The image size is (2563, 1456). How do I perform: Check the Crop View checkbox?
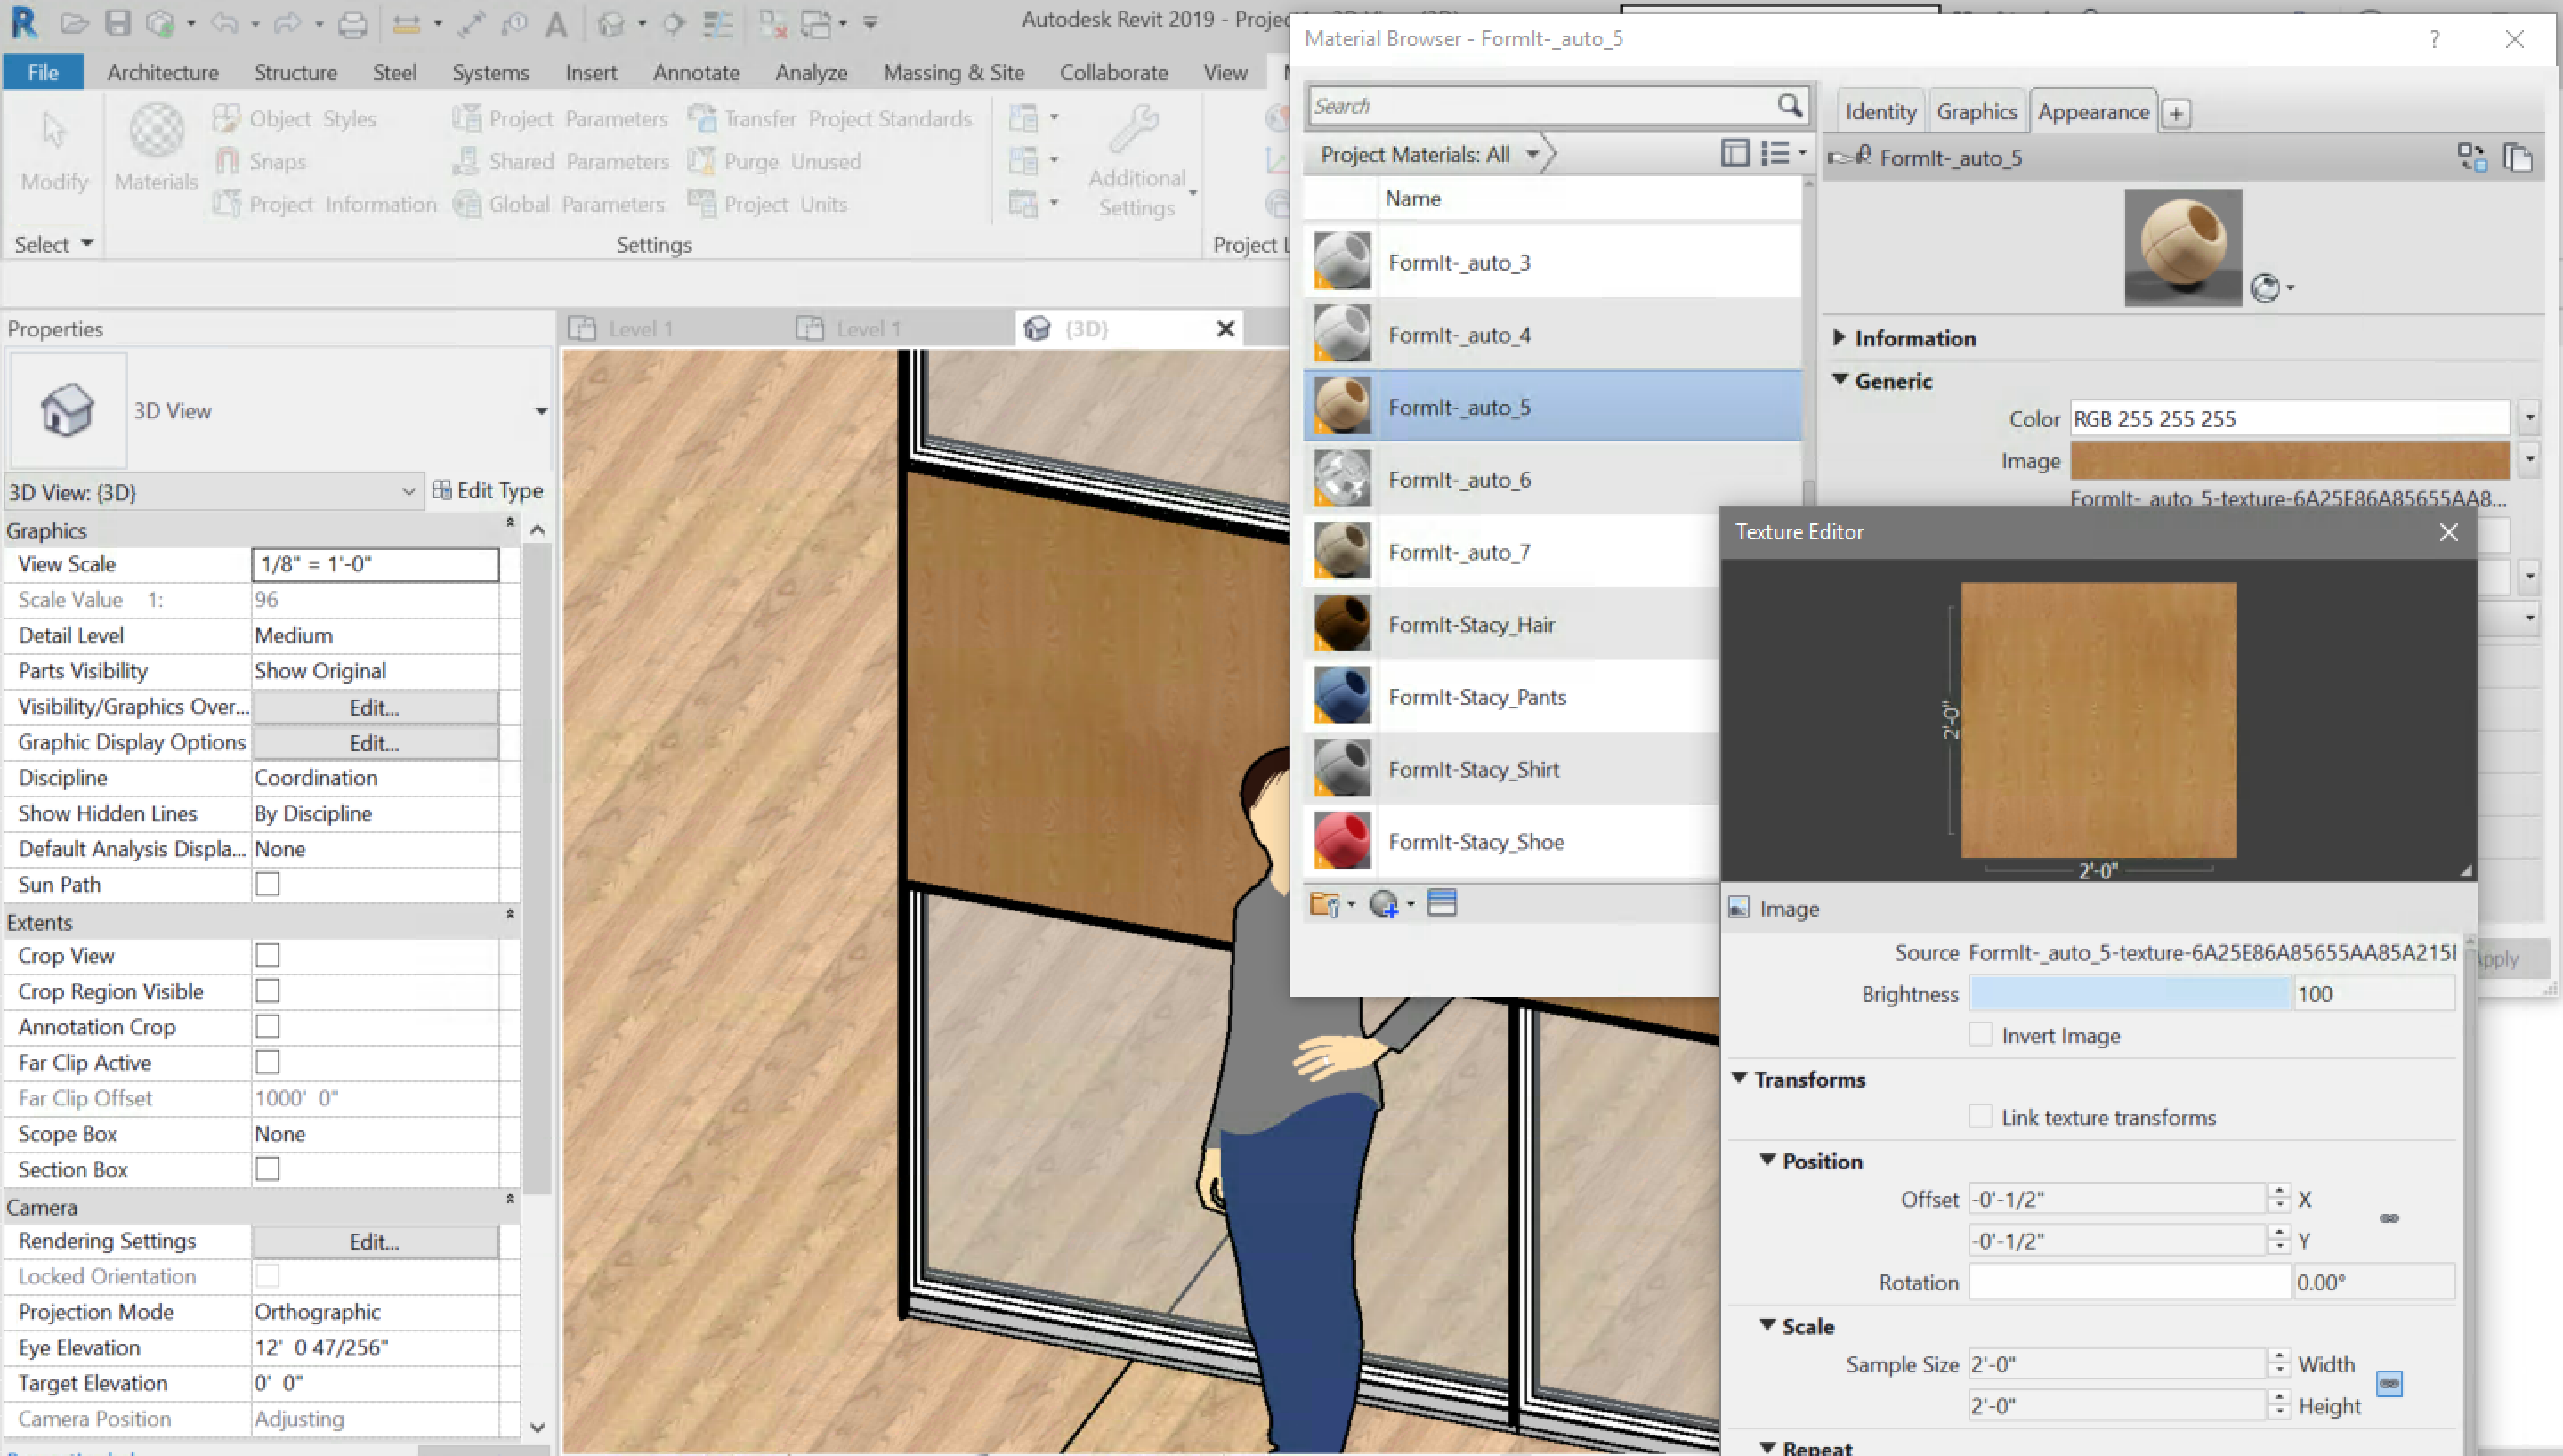267,955
